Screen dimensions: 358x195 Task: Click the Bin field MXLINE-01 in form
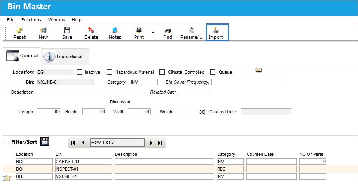(x=66, y=82)
